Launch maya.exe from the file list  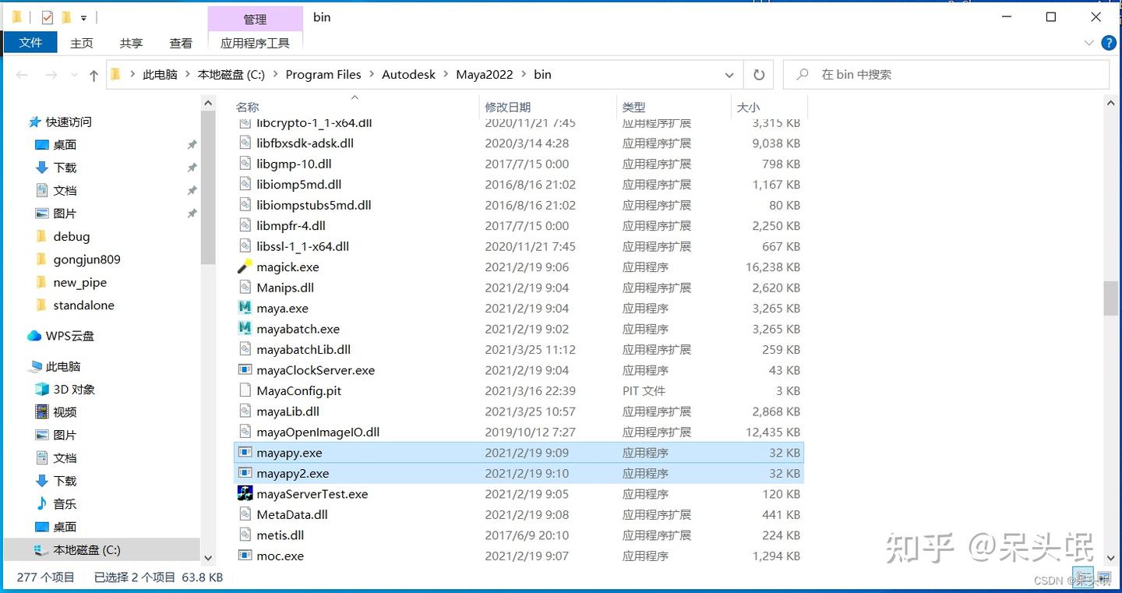pyautogui.click(x=282, y=308)
